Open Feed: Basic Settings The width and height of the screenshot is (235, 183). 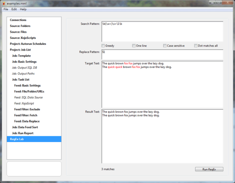[x=34, y=85]
